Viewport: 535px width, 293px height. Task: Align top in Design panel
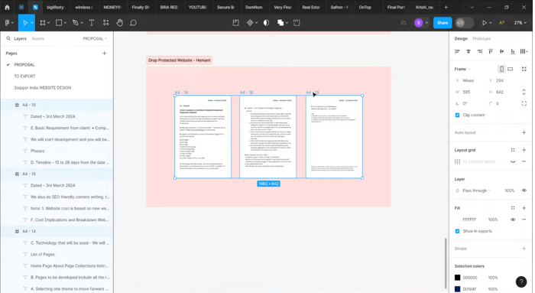pyautogui.click(x=491, y=51)
